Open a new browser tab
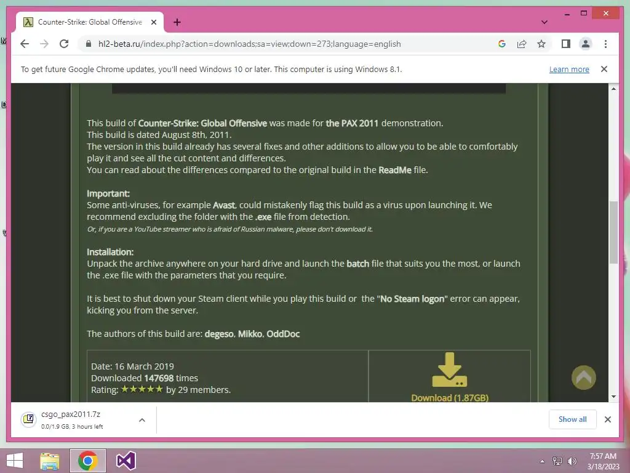 [177, 22]
